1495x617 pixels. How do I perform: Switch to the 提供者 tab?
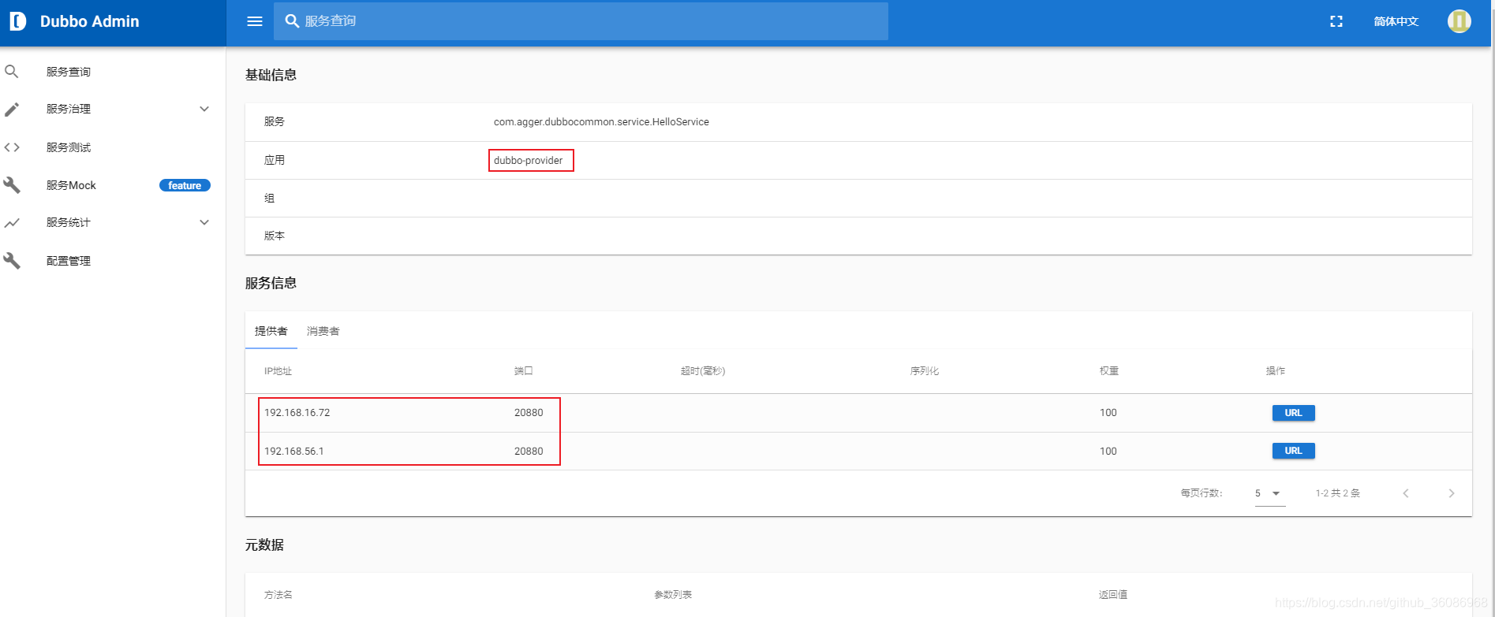271,331
